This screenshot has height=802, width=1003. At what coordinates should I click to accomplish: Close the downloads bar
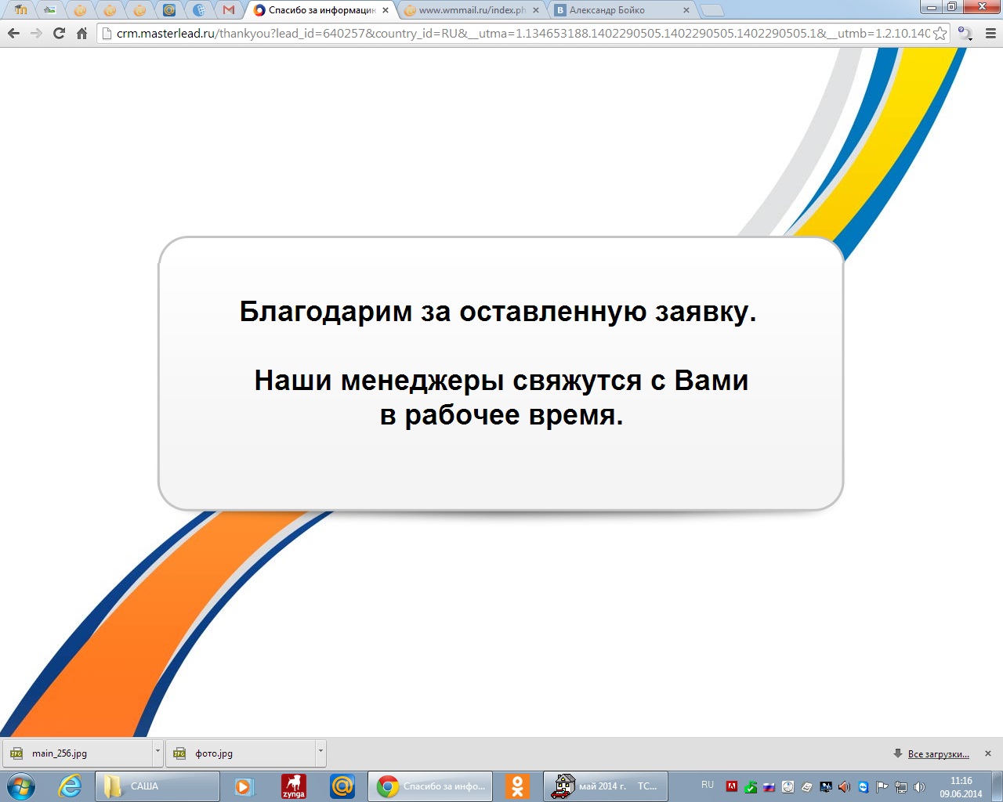coord(988,753)
